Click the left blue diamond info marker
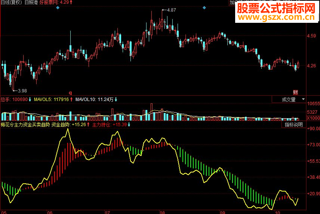The height and width of the screenshot is (214, 320). 58,8
